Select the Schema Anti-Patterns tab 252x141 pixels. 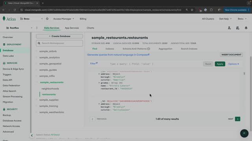point(135,49)
